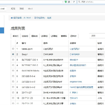Click the 删除 toolbar button
105x105 pixels.
click(x=64, y=36)
